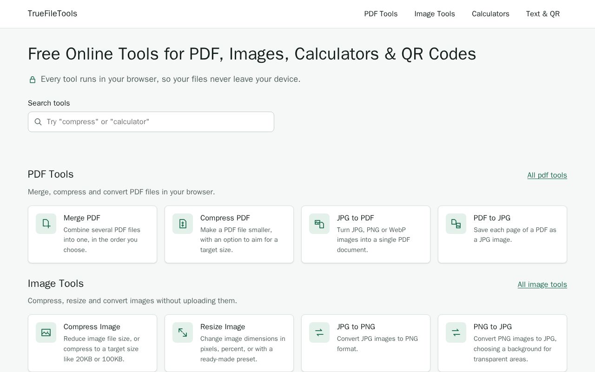The height and width of the screenshot is (372, 595).
Task: Focus the Search tools input field
Action: point(151,122)
